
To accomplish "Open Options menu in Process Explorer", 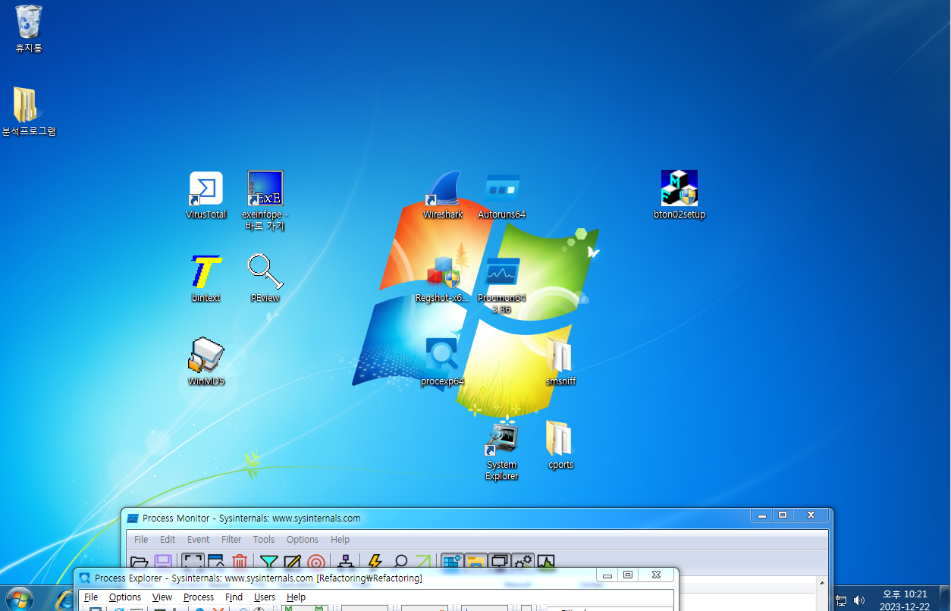I will coord(125,597).
